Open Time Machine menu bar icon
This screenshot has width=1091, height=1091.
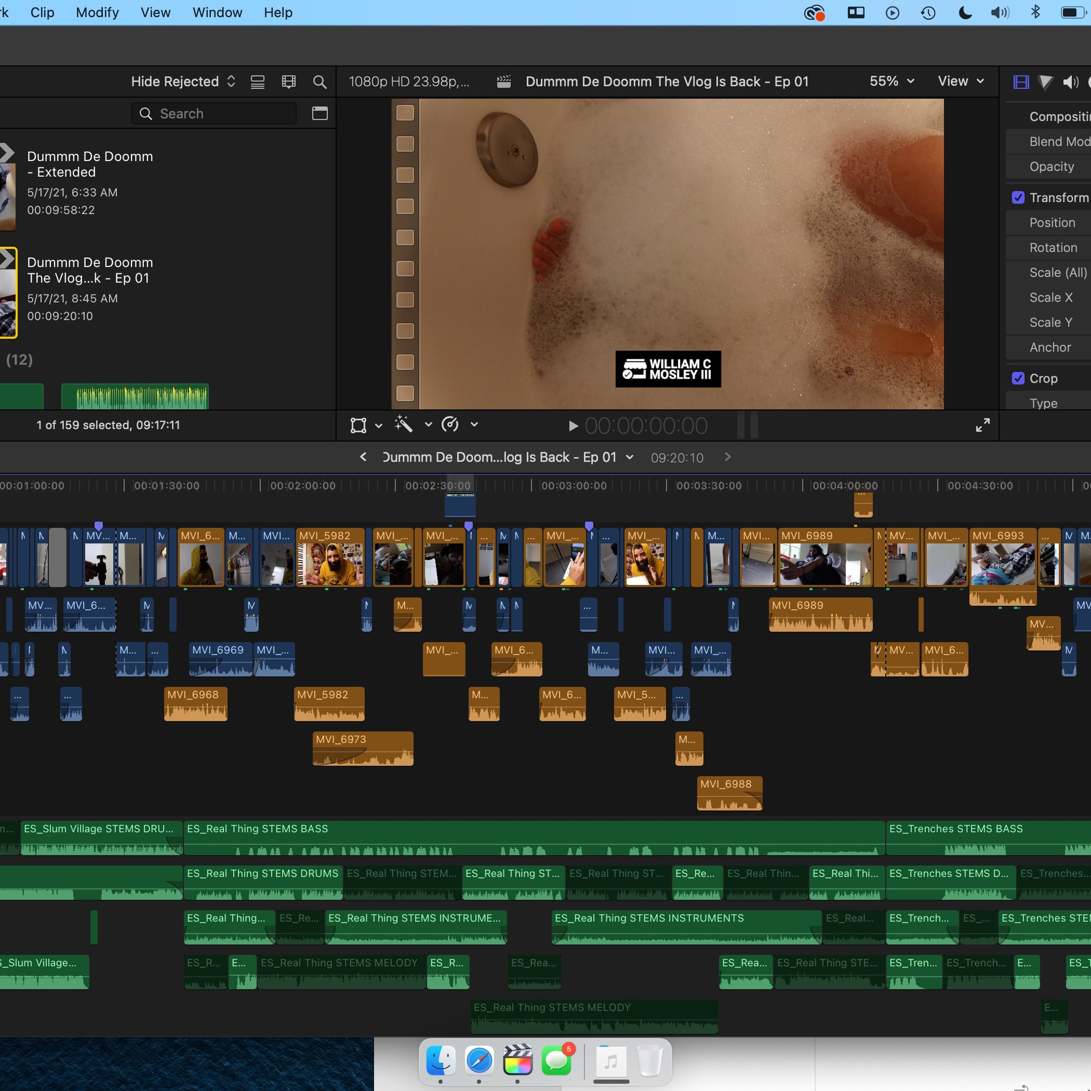(928, 12)
